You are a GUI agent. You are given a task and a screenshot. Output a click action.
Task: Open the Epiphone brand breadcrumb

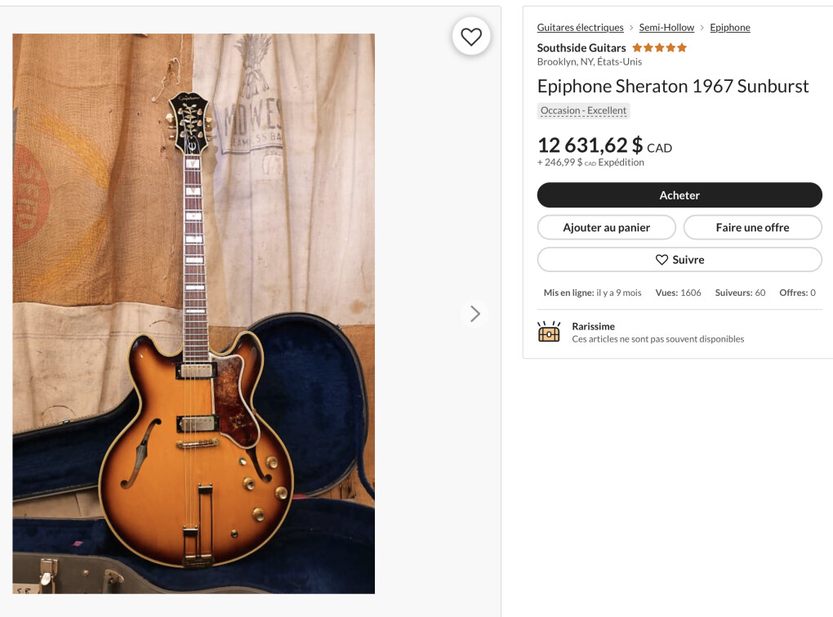[729, 28]
